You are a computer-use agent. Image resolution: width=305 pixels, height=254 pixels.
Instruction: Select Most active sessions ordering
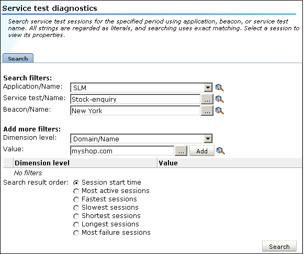[x=76, y=191]
